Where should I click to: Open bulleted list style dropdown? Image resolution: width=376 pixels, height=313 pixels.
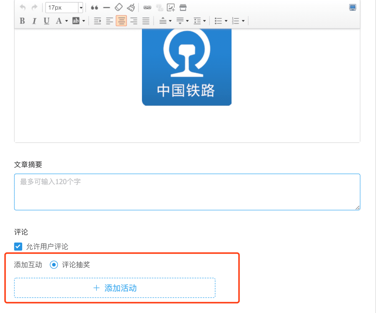coord(226,21)
